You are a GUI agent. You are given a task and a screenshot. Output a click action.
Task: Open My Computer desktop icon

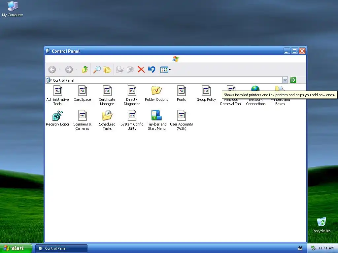13,9
